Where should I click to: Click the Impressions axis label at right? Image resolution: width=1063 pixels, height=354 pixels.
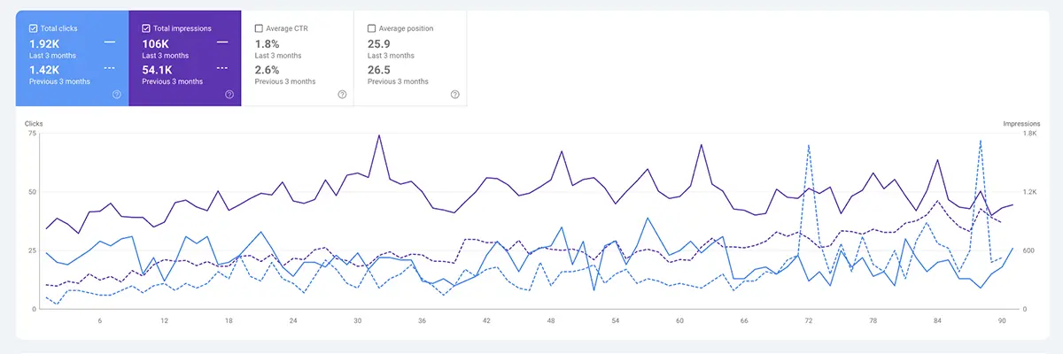coord(1021,124)
